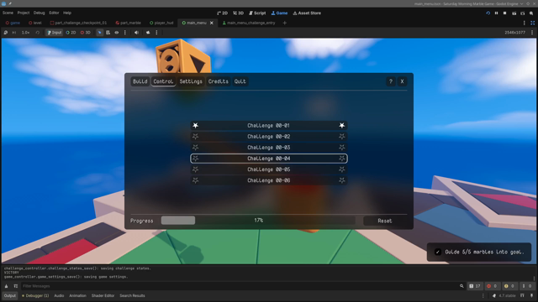This screenshot has height=302, width=538.
Task: Toggle selection visibility eye icon
Action: click(x=117, y=33)
